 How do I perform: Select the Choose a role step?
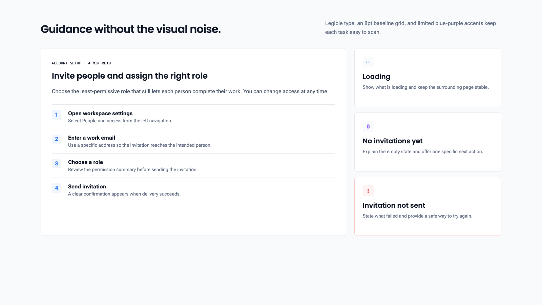coord(193,166)
